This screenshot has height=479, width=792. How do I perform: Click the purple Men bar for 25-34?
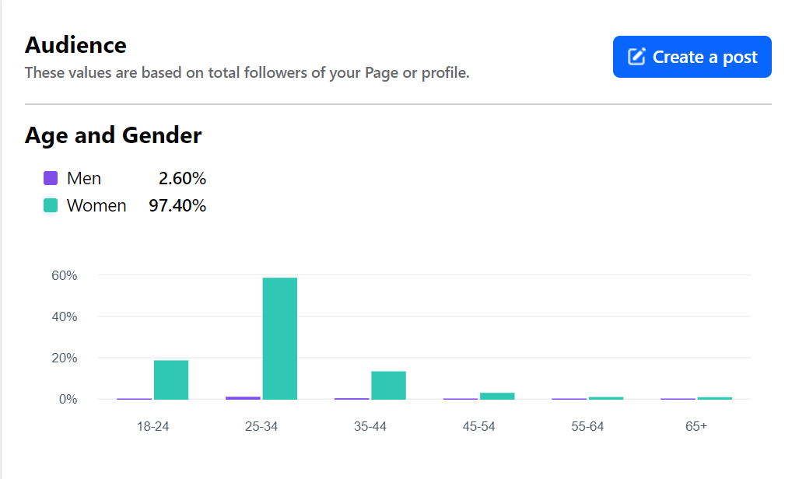pos(244,397)
